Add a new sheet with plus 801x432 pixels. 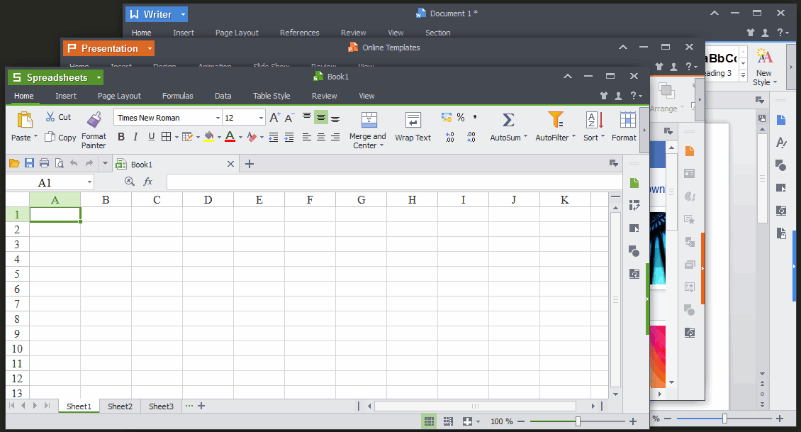201,406
